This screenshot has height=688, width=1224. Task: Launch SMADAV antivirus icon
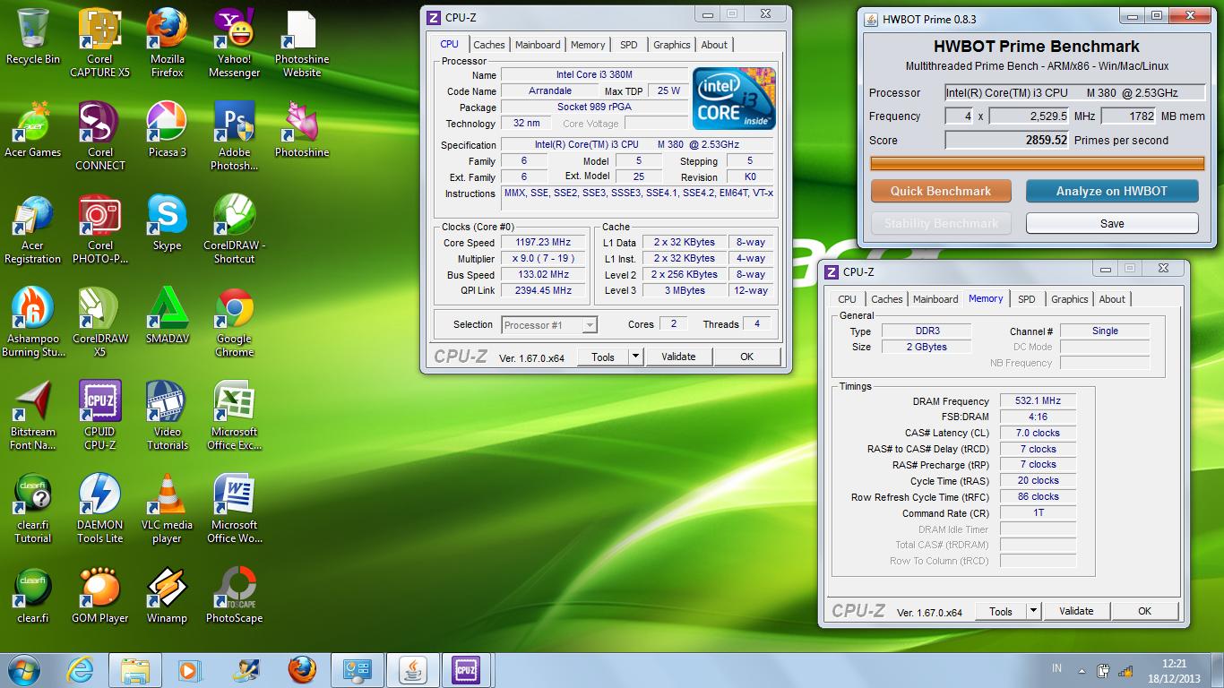[168, 316]
